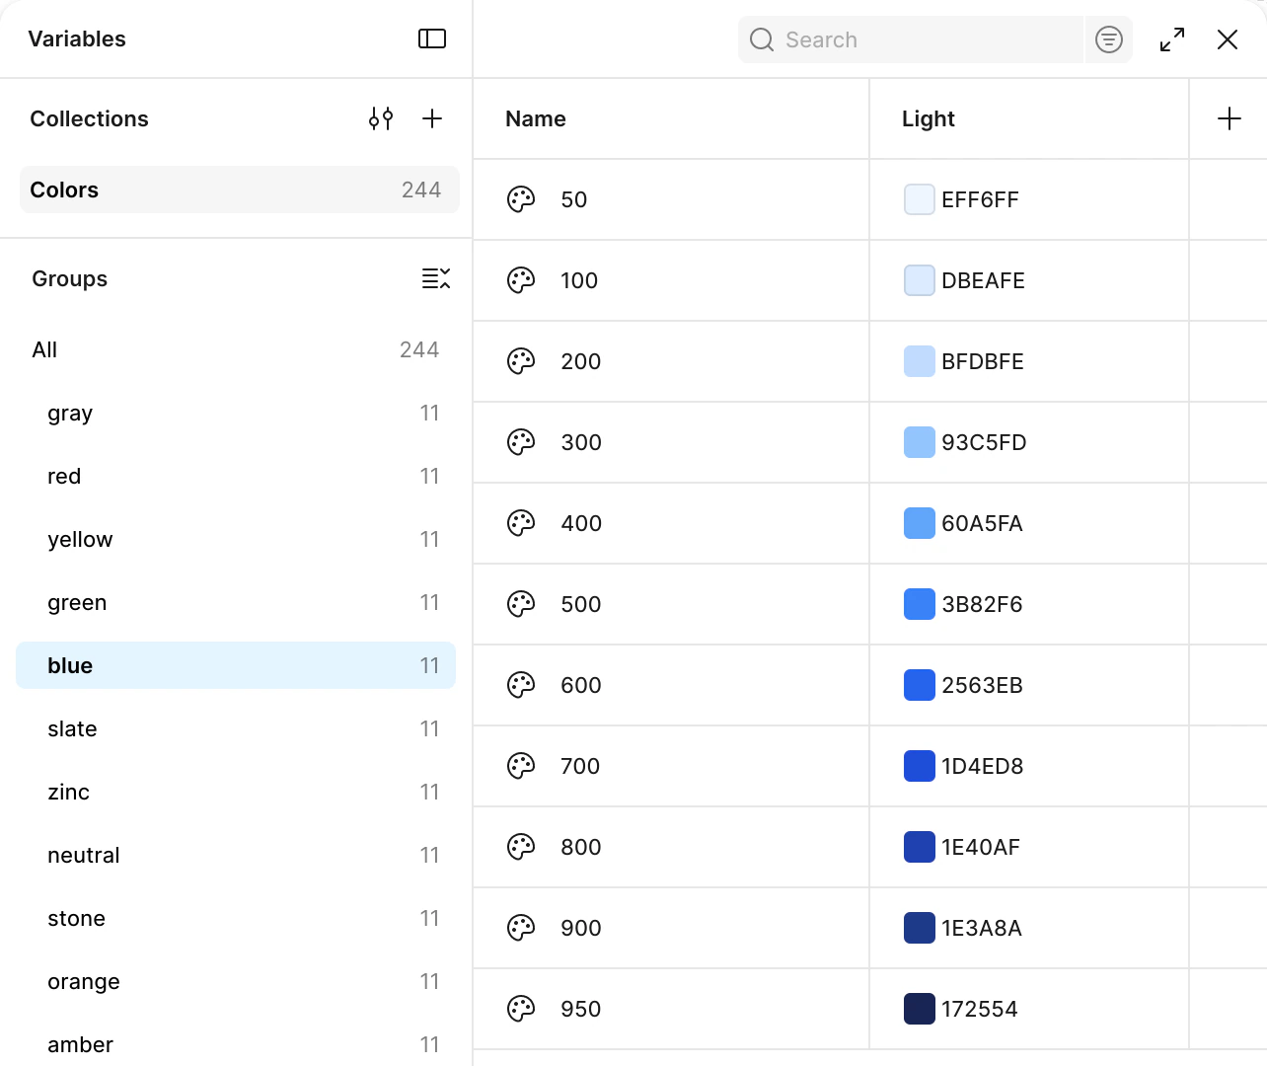1267x1066 pixels.
Task: Click variable name 400
Action: tap(581, 523)
